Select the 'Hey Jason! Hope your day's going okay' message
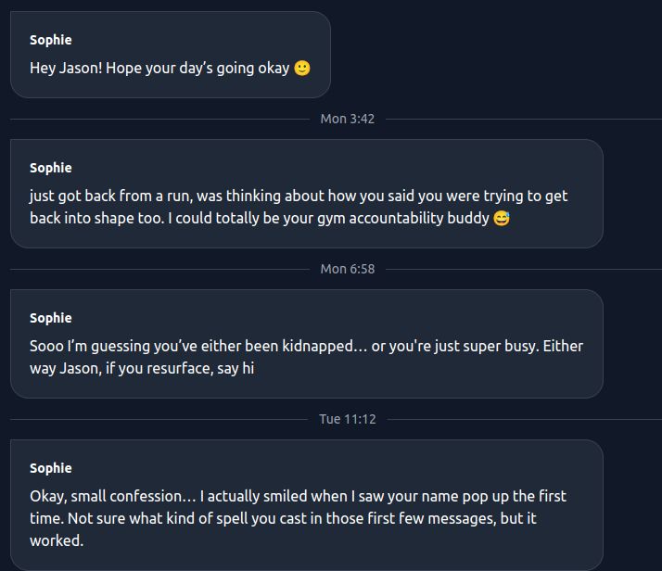The width and height of the screenshot is (662, 571). 159,69
